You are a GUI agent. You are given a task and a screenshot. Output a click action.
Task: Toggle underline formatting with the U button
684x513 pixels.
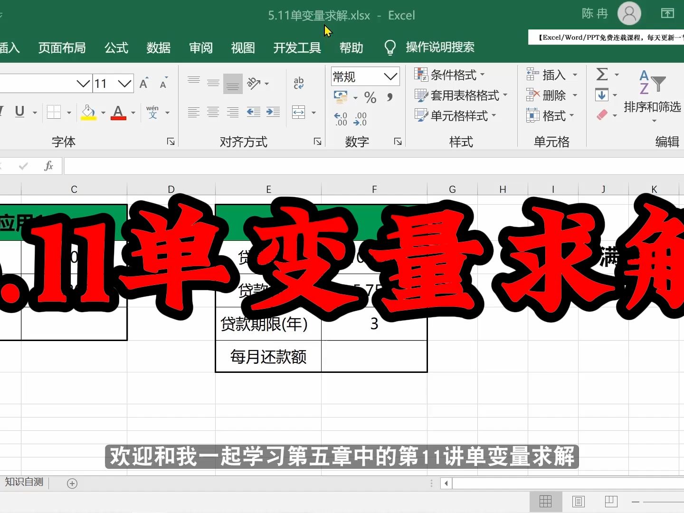19,112
